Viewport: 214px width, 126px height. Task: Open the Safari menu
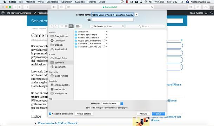[12, 2]
